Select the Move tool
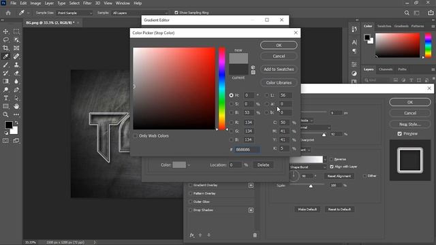 pos(5,31)
